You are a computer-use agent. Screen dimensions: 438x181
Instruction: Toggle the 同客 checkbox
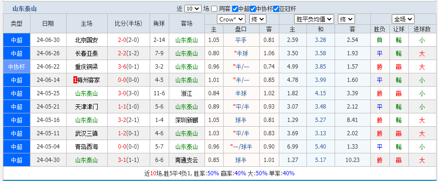(214, 9)
